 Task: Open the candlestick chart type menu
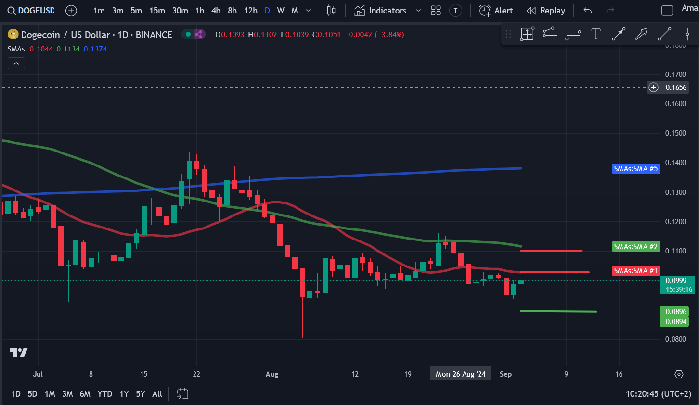pyautogui.click(x=331, y=11)
